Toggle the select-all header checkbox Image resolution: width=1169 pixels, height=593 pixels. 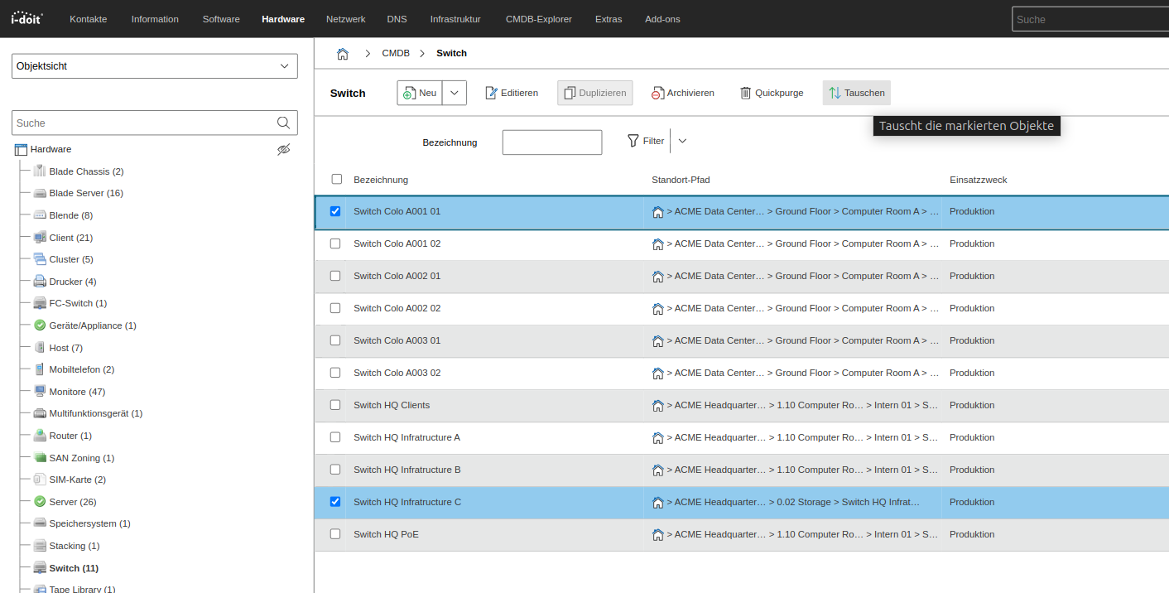(x=336, y=179)
